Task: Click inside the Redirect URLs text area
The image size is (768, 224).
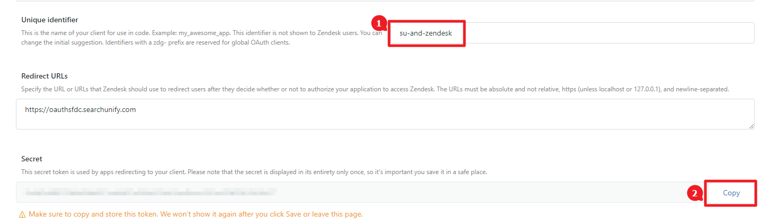Action: 385,114
